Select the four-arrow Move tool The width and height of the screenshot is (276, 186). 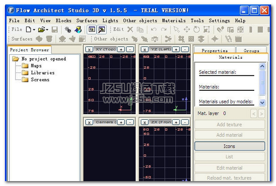click(x=187, y=29)
